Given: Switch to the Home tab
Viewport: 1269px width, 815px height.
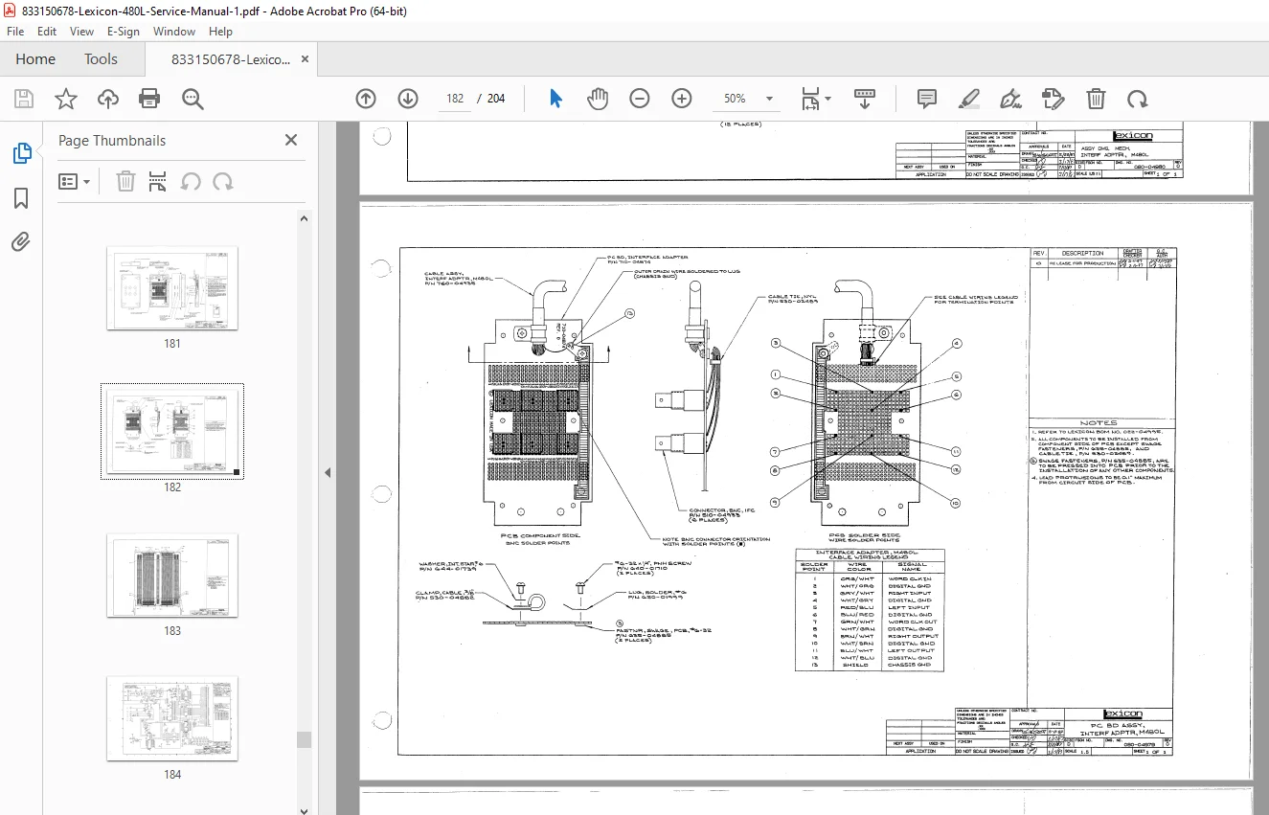Looking at the screenshot, I should click(x=35, y=59).
